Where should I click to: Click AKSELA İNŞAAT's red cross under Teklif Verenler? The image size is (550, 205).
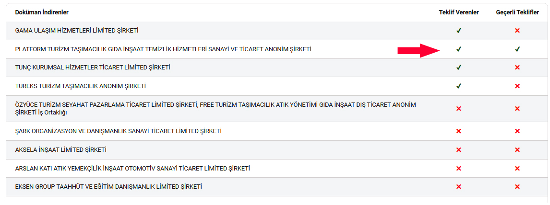click(459, 150)
